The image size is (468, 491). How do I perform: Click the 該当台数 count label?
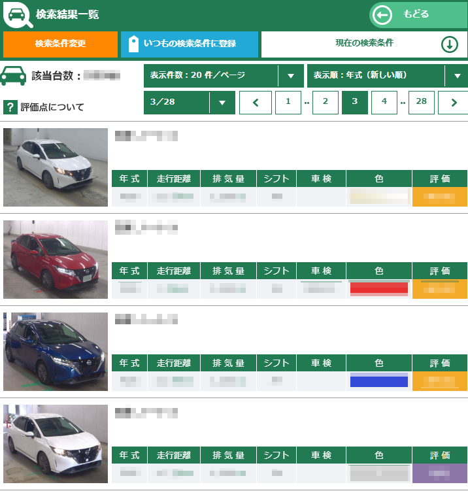56,76
